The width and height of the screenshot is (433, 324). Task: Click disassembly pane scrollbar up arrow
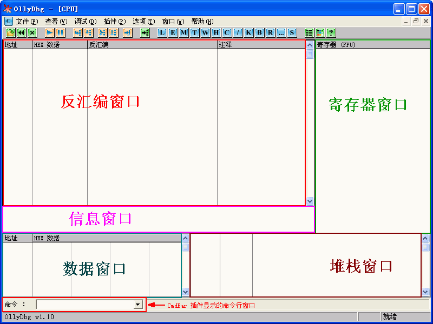click(x=310, y=45)
